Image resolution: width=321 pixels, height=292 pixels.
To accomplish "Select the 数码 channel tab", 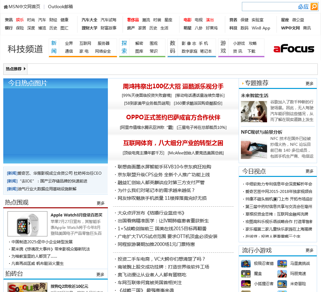I will pos(173,47).
